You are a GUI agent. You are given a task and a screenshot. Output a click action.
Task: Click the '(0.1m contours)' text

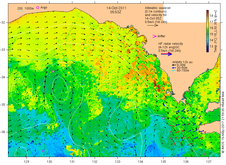156,11
